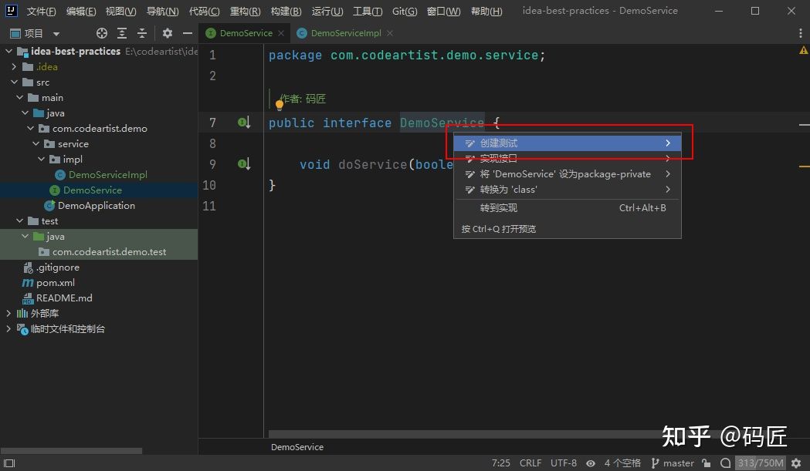Image resolution: width=810 pixels, height=471 pixels.
Task: Collapse the idea-best-practices root node
Action: 8,51
